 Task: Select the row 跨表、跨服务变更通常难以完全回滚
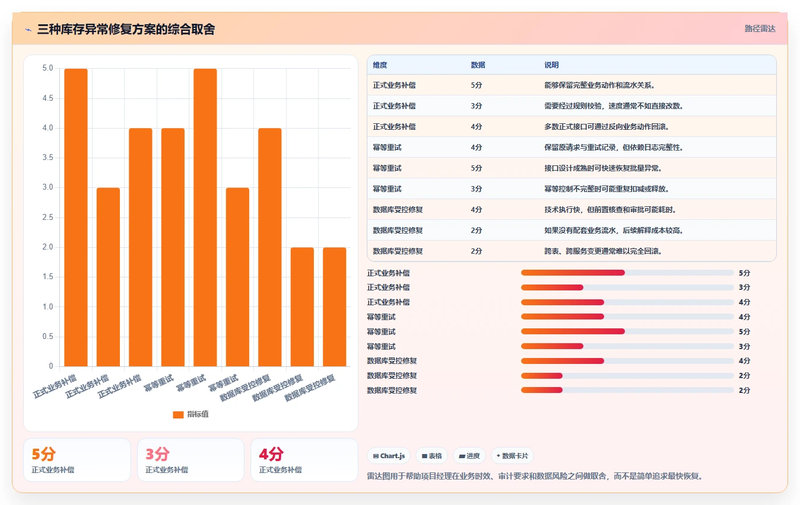pyautogui.click(x=572, y=251)
